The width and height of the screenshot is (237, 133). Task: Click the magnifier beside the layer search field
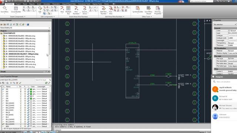tap(50, 80)
